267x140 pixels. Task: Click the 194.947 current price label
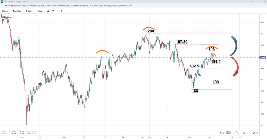click(x=262, y=57)
